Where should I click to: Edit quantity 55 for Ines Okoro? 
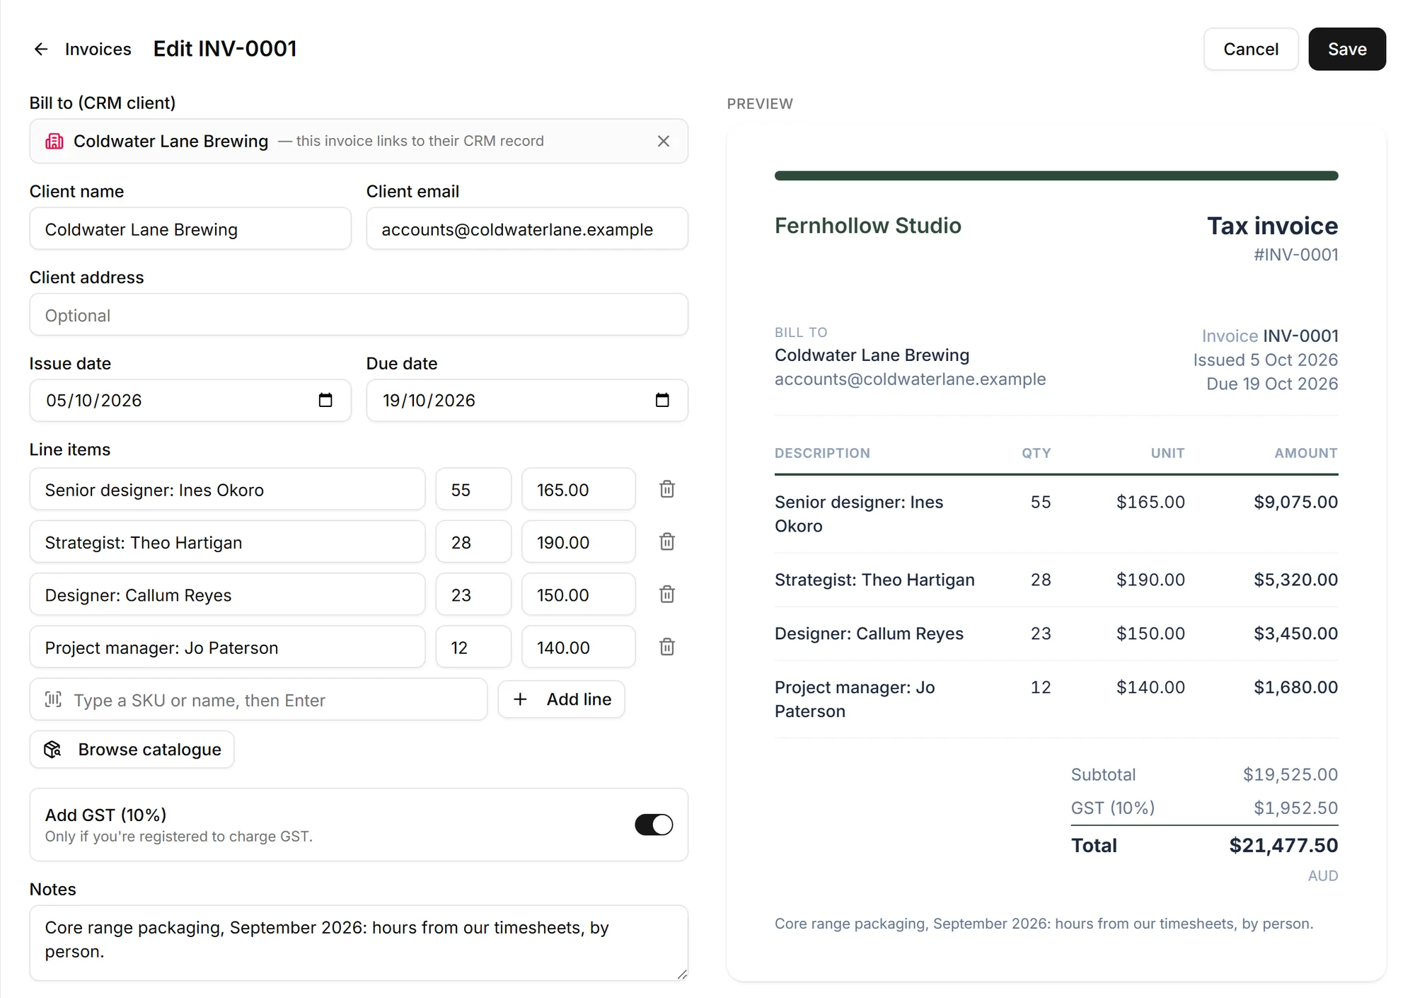[473, 489]
